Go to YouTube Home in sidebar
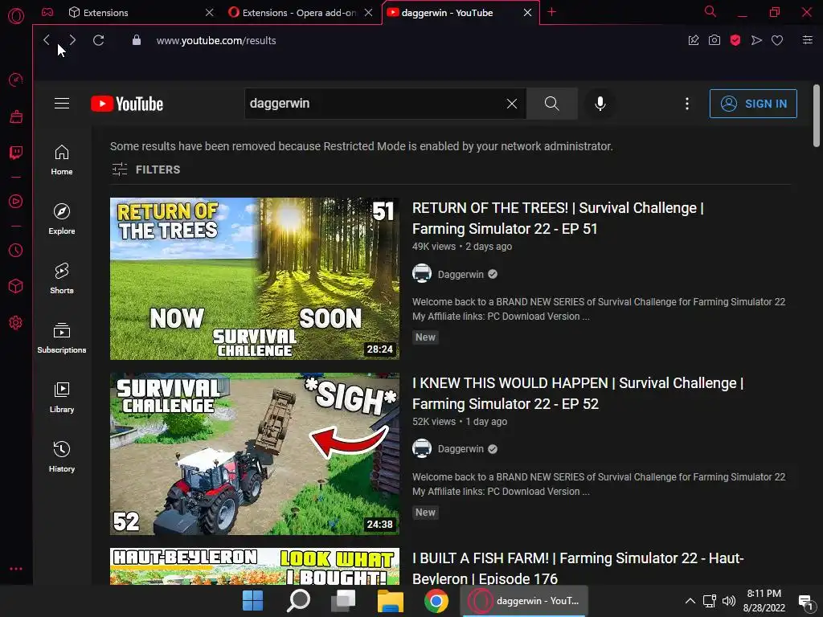The height and width of the screenshot is (617, 823). pos(62,160)
